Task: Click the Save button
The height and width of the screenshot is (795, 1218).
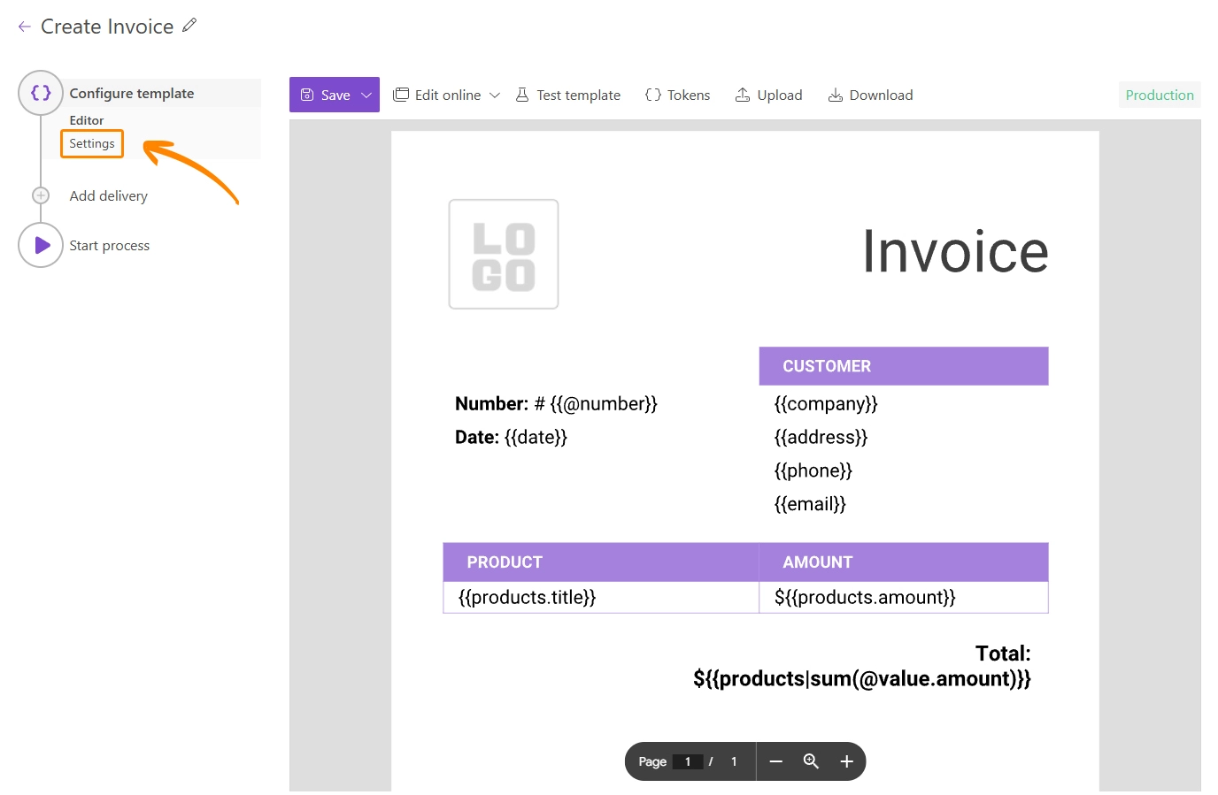Action: 325,95
